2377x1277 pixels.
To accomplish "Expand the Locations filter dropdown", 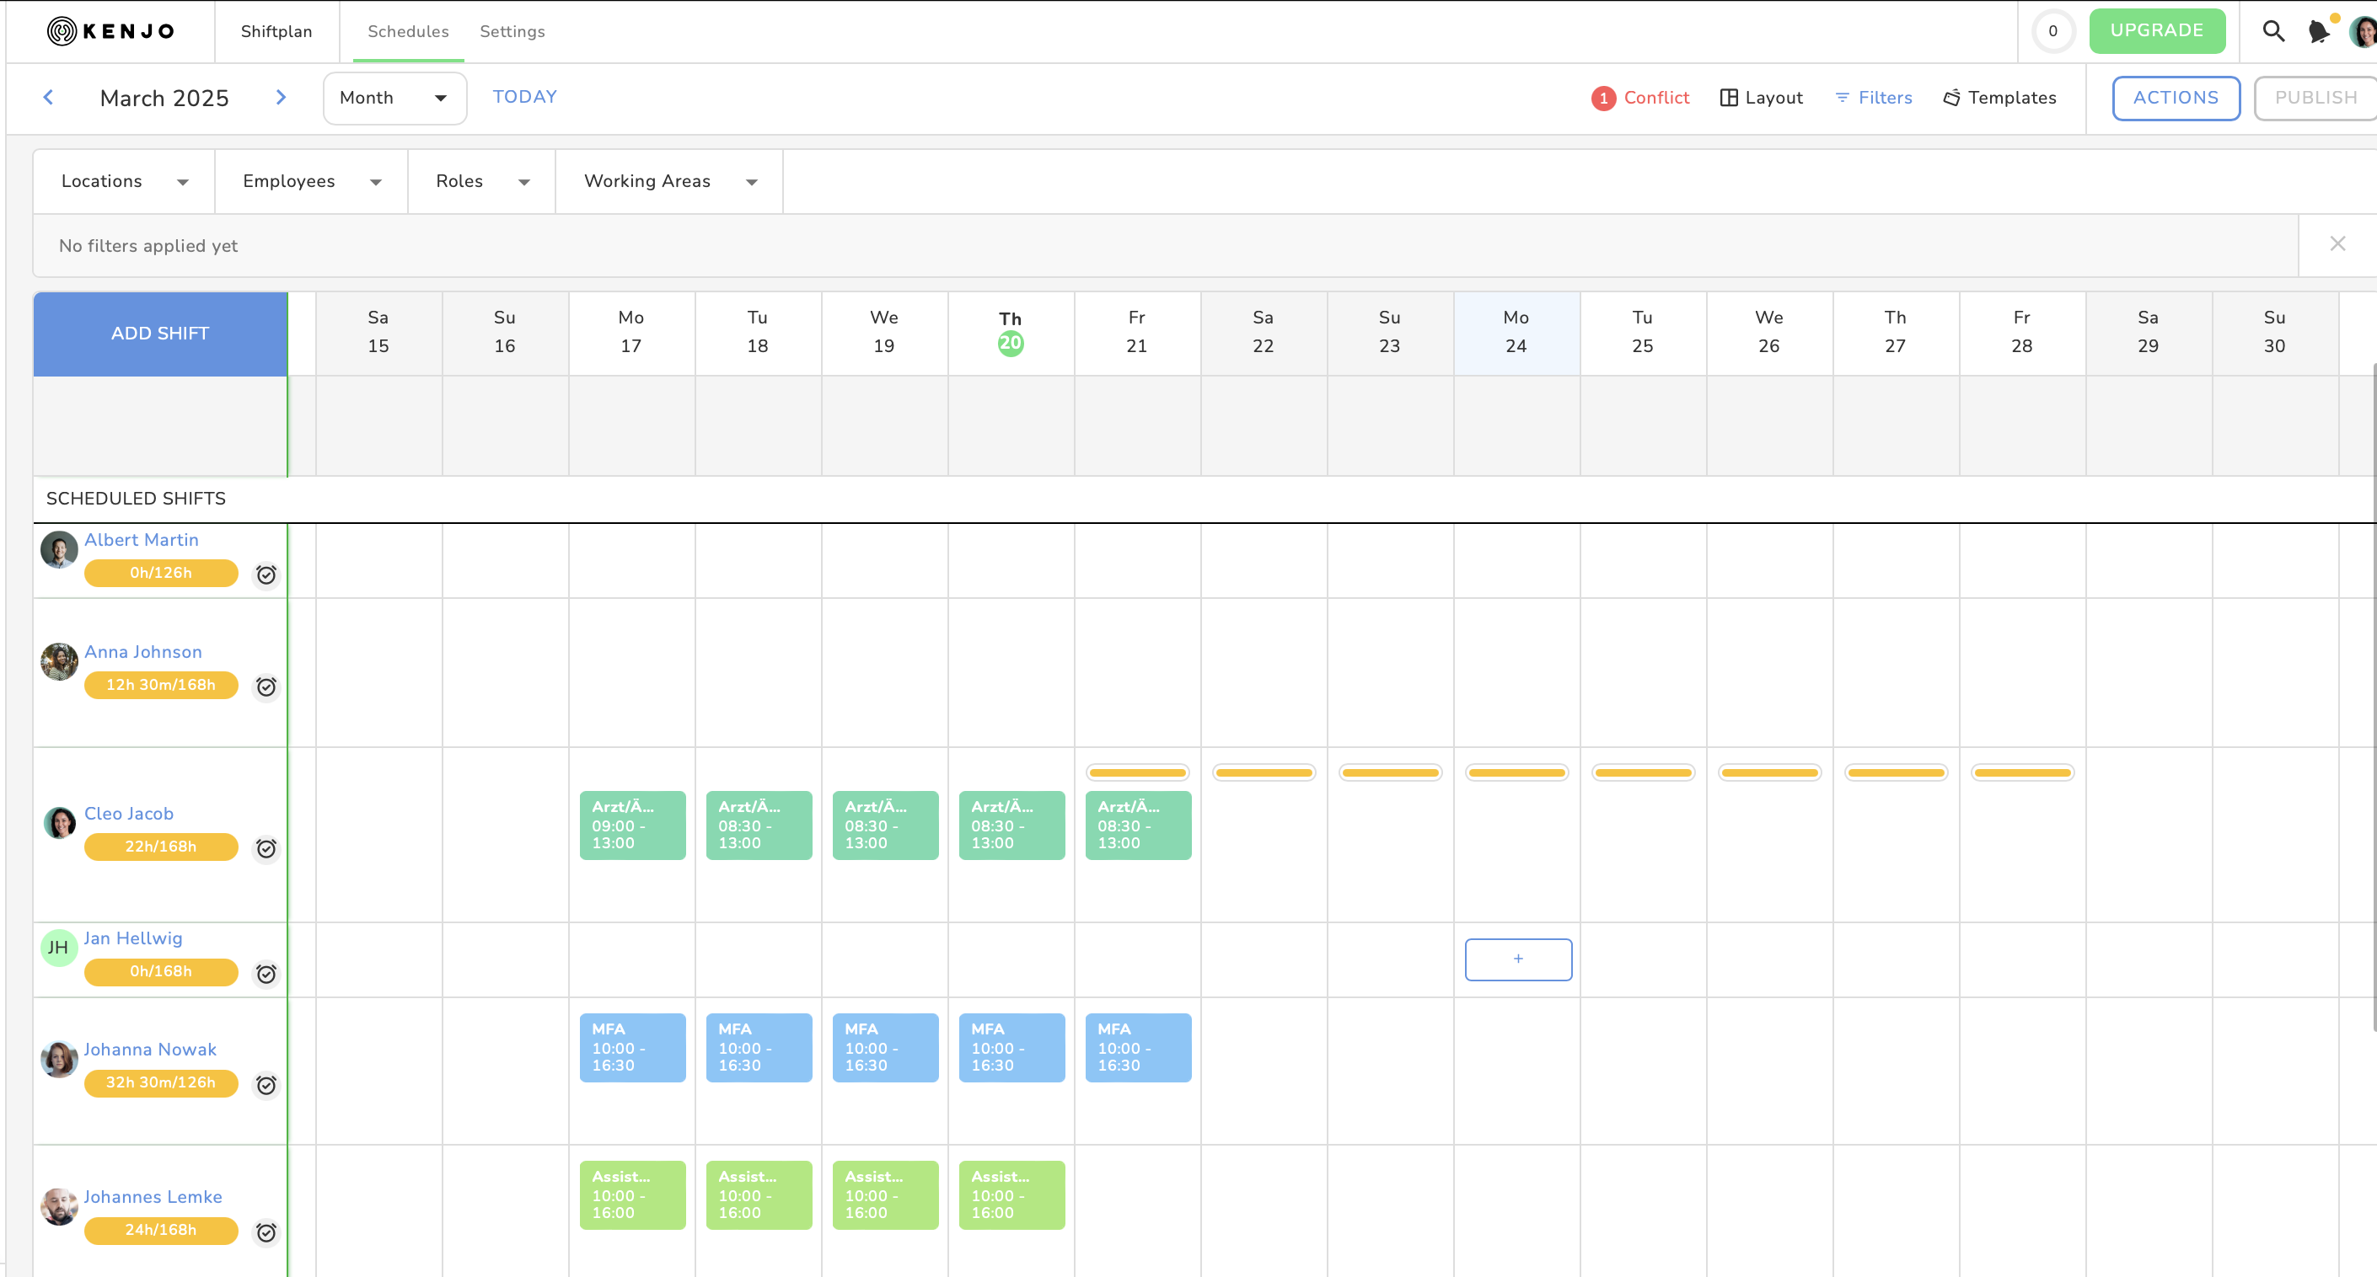I will pos(124,182).
